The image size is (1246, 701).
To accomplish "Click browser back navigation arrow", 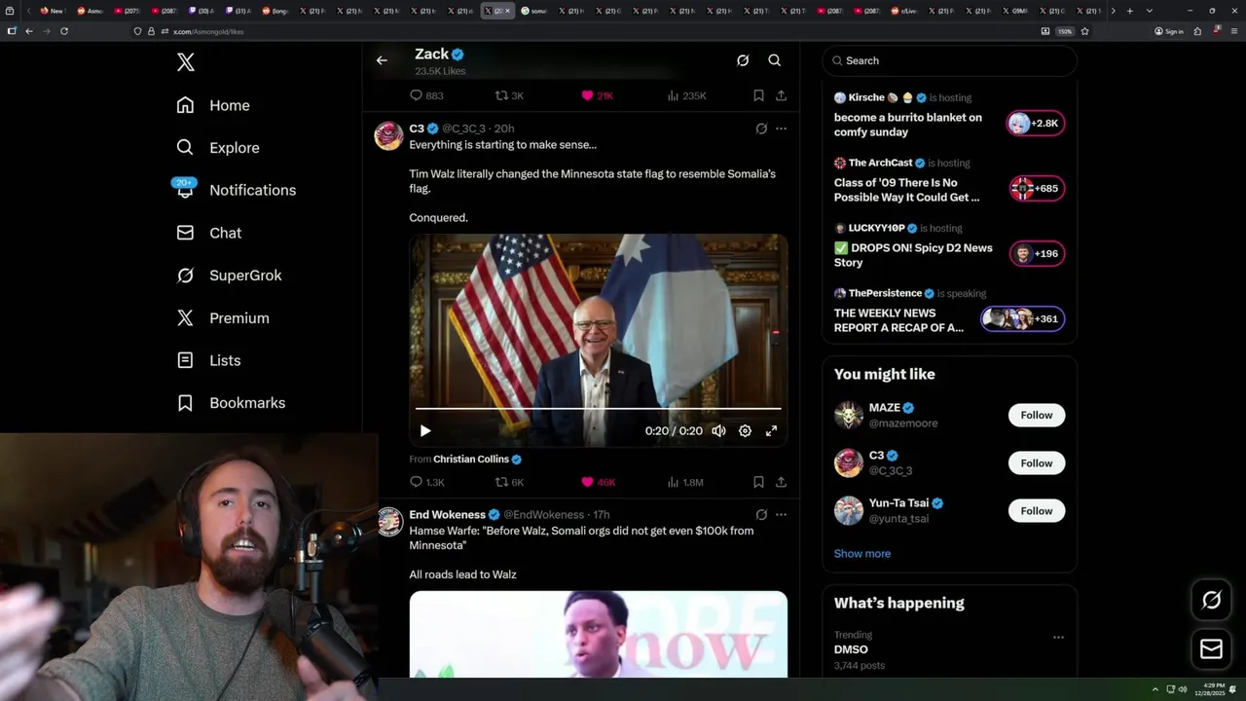I will point(28,31).
